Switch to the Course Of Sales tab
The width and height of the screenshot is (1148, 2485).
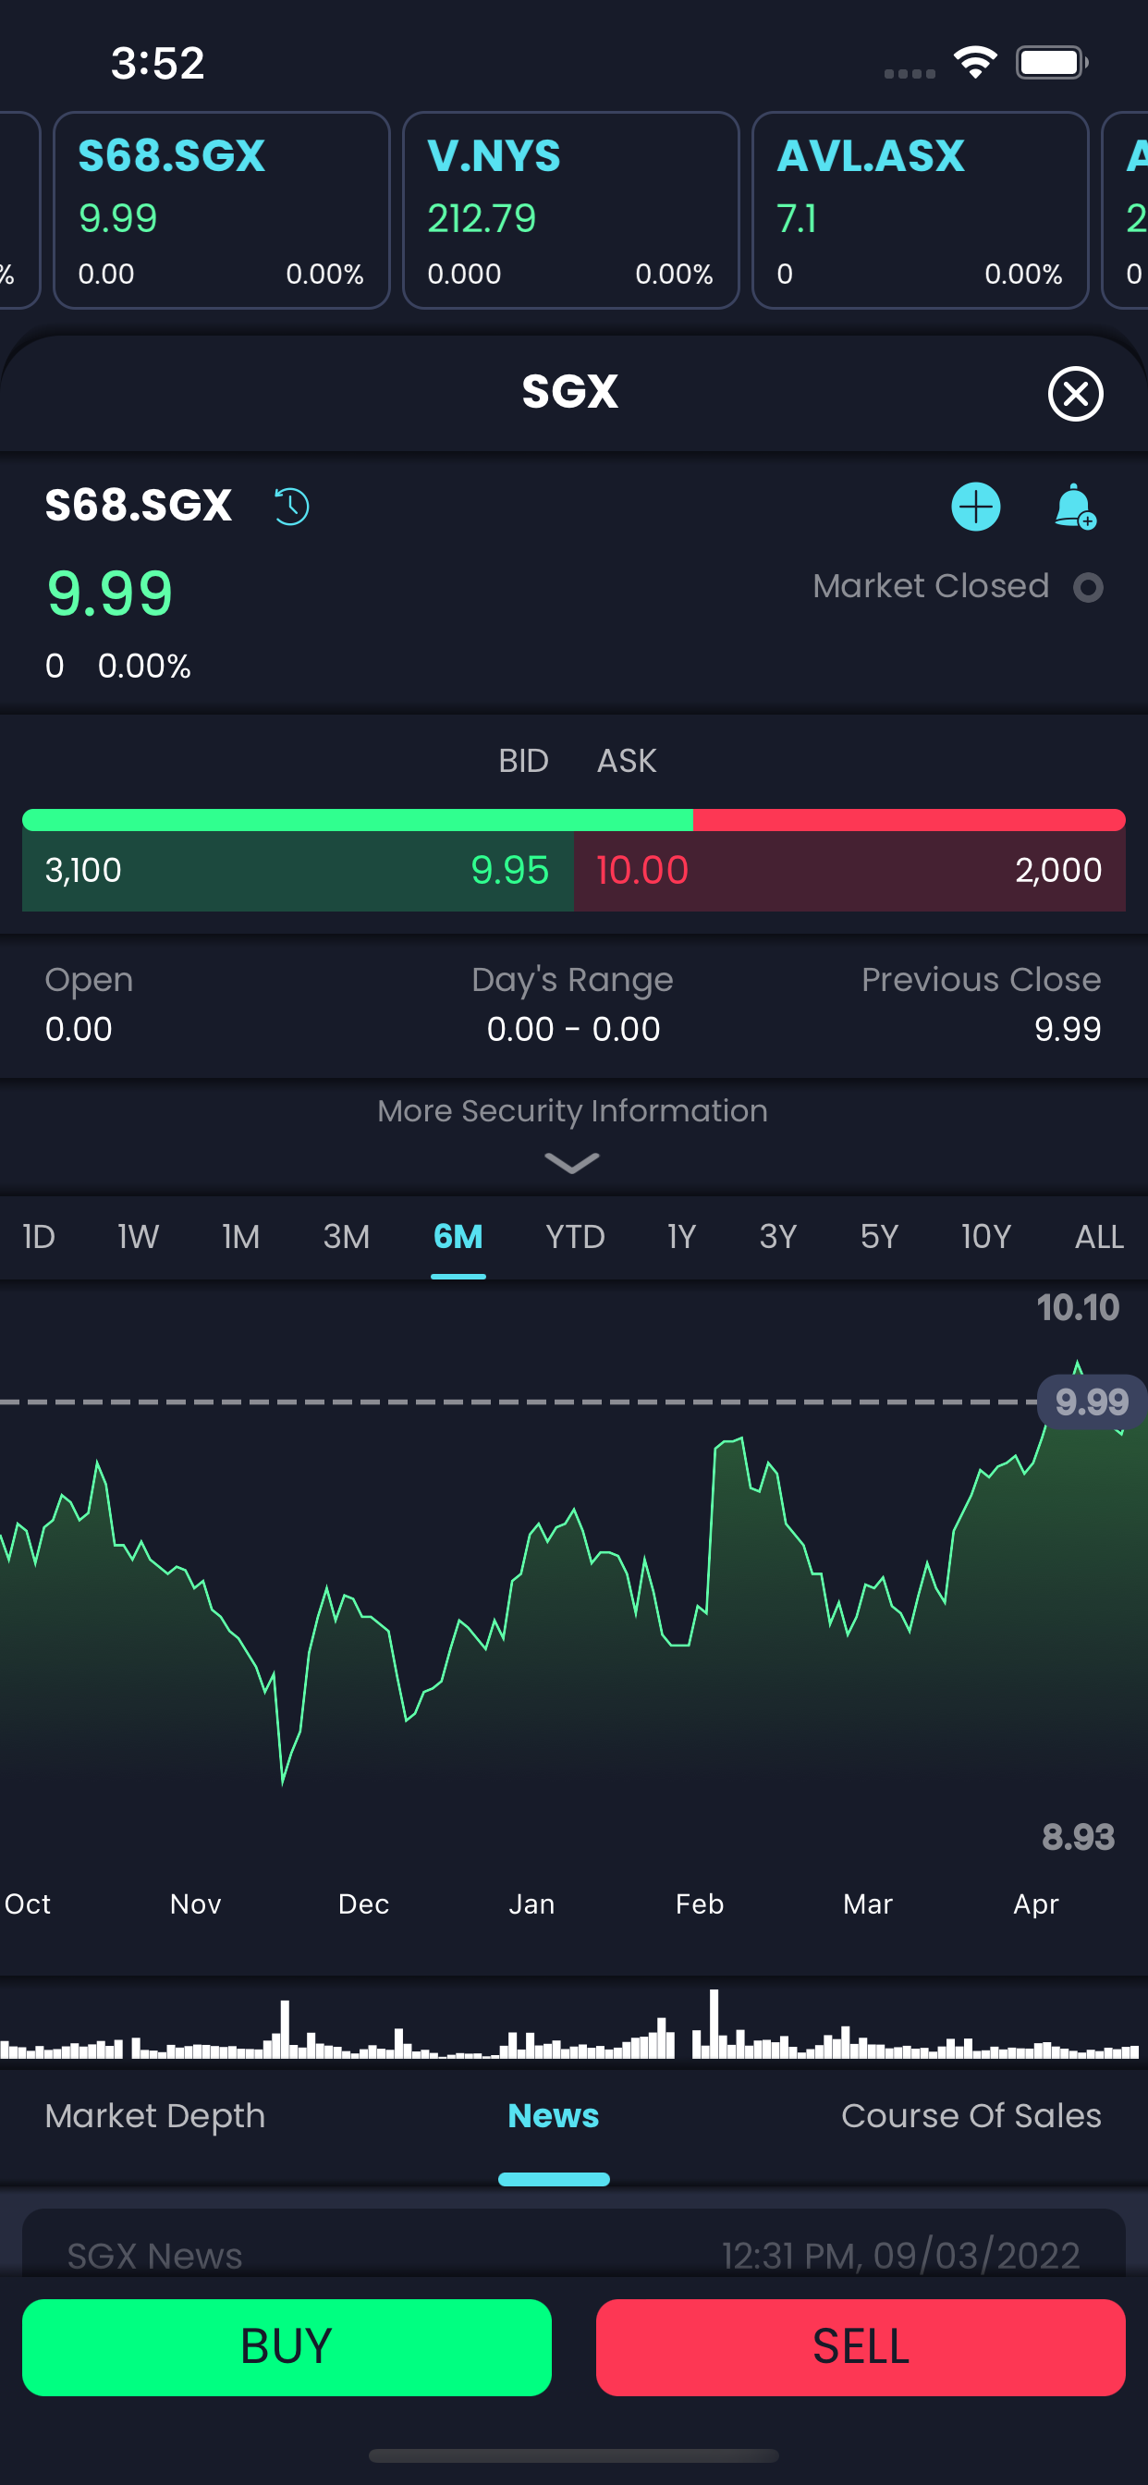pos(971,2115)
